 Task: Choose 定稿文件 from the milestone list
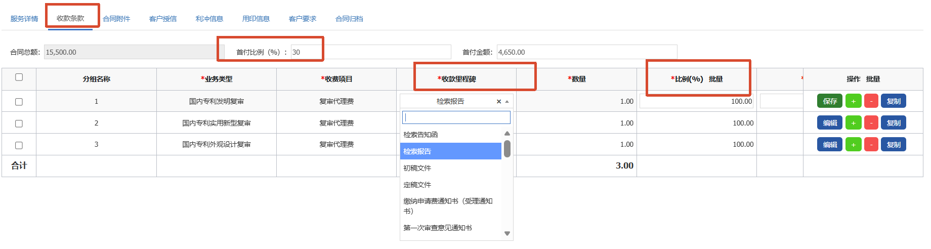click(x=451, y=185)
